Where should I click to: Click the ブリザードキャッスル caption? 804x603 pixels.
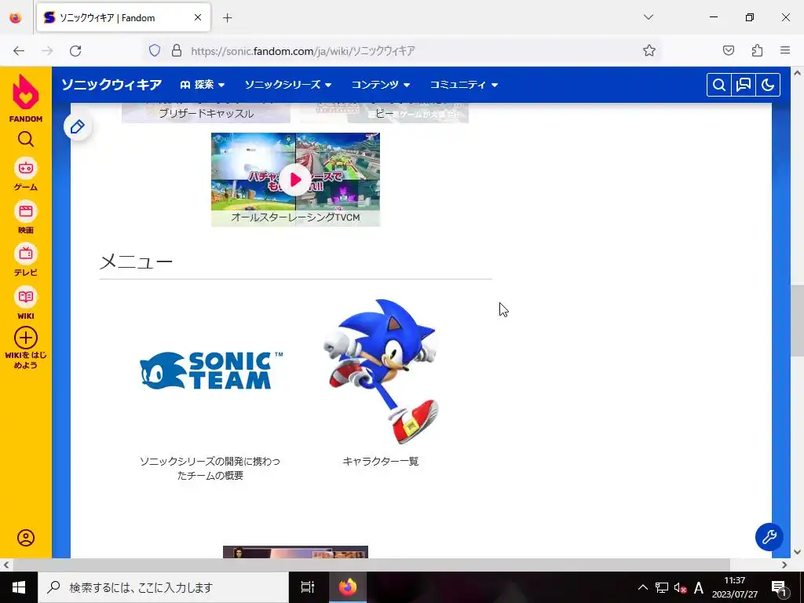click(206, 114)
